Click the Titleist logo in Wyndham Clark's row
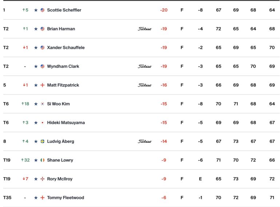 click(x=145, y=66)
